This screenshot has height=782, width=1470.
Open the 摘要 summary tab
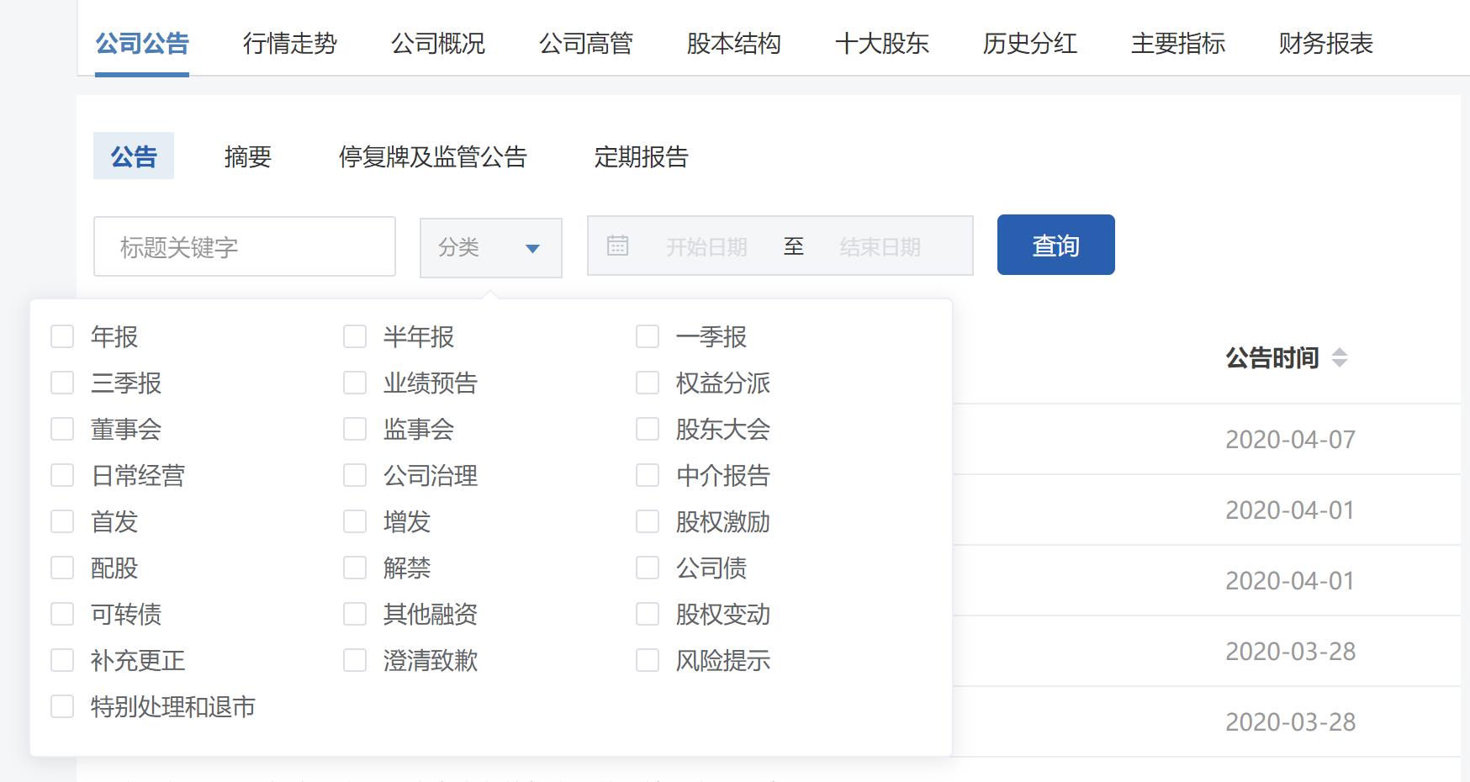[248, 157]
